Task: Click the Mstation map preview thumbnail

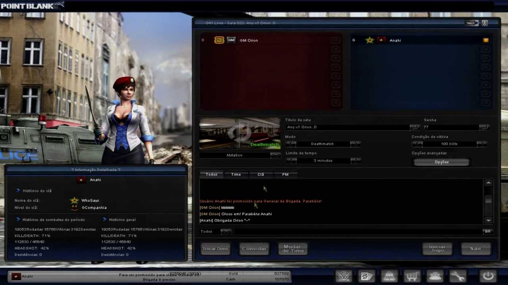Action: click(x=240, y=133)
